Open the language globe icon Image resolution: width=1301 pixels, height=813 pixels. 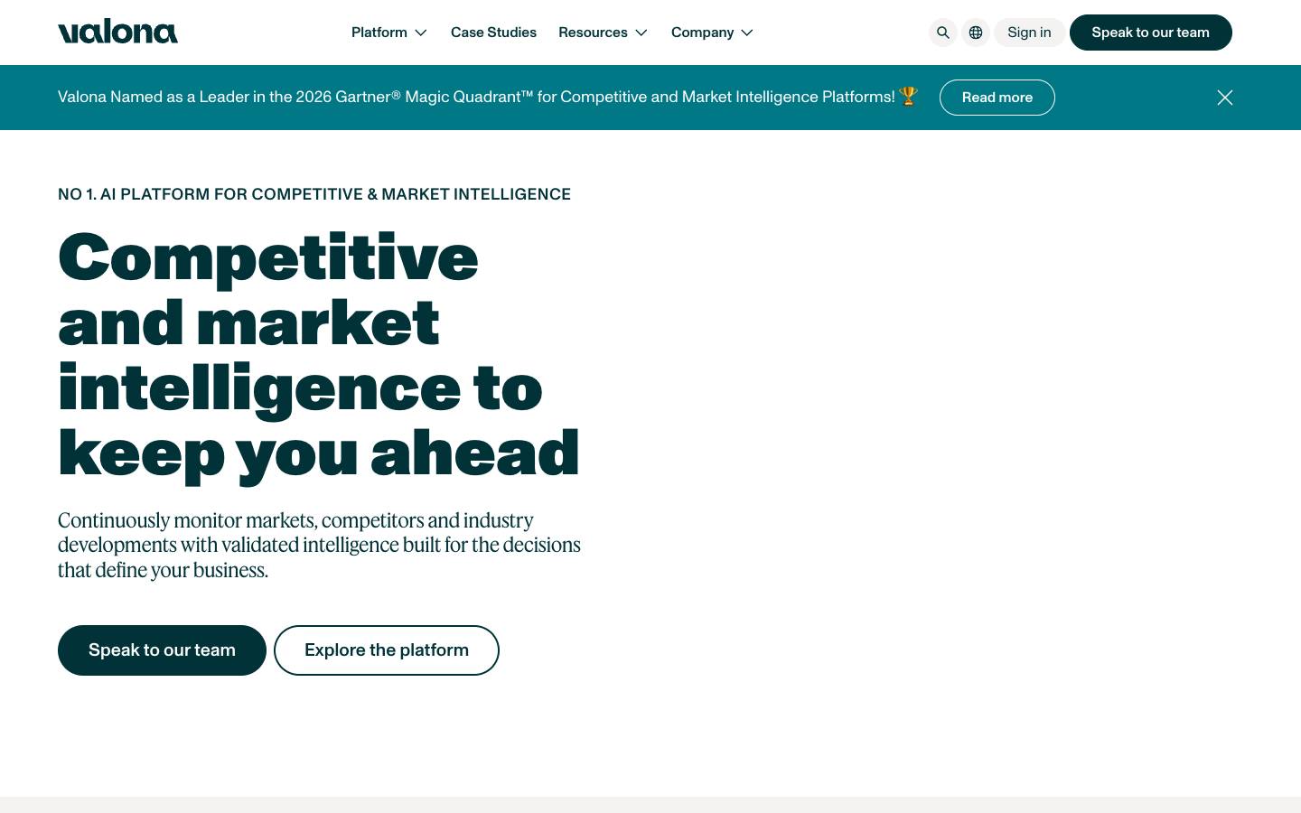coord(976,33)
